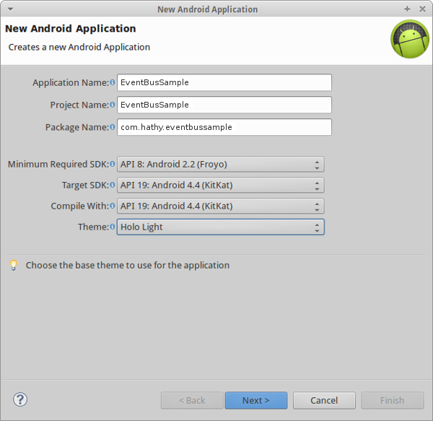Click the Android robot logo
433x421 pixels.
(x=410, y=39)
